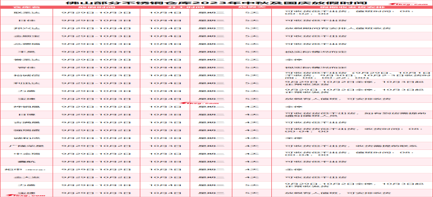
Task: Select the 仓库名 column header
Action: coord(26,7)
